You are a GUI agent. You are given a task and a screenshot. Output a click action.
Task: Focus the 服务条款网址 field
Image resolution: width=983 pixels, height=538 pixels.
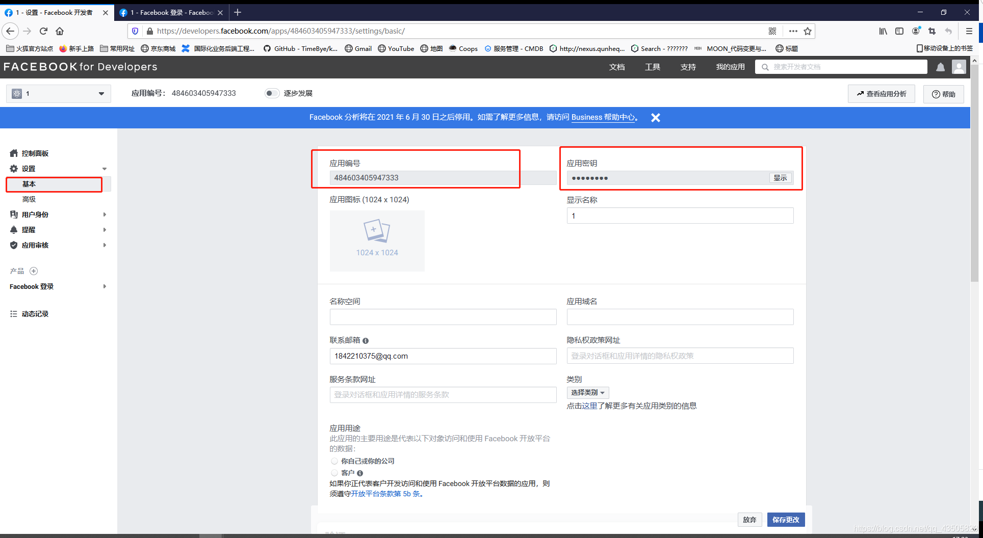(x=443, y=395)
